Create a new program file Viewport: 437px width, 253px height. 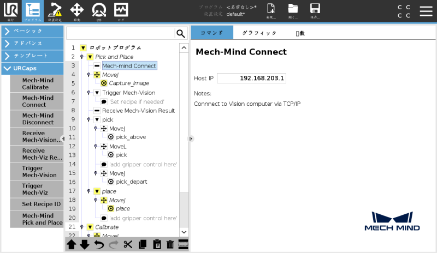[271, 11]
